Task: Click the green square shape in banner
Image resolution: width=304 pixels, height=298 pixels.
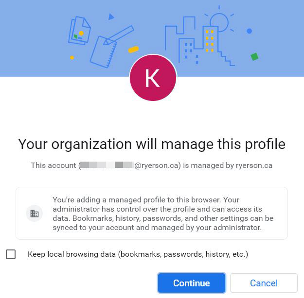Action: tap(254, 57)
